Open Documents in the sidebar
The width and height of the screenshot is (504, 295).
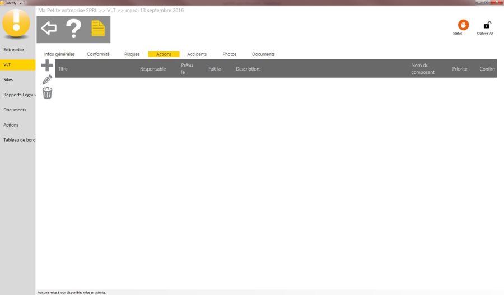tap(18, 110)
